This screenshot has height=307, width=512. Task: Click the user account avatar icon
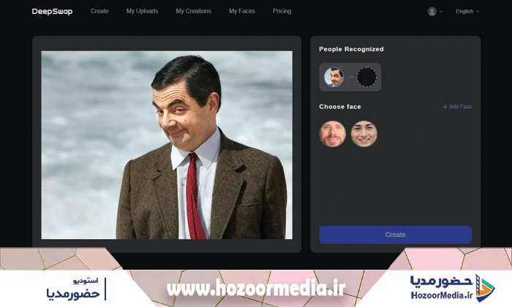coord(432,12)
